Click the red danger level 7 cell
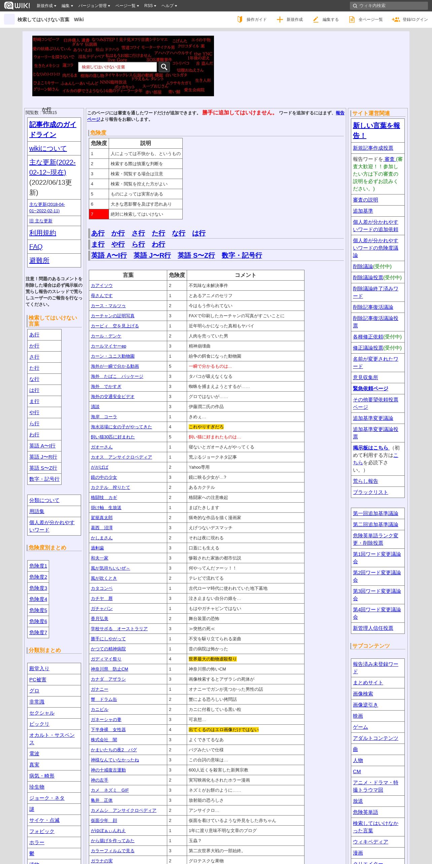Viewport: 432px width, 864px height. [x=99, y=214]
